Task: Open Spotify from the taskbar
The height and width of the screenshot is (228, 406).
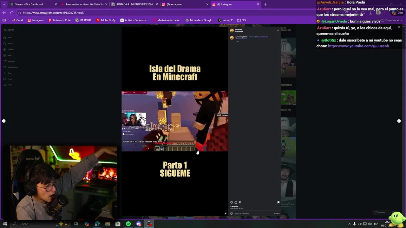Action: 128,224
